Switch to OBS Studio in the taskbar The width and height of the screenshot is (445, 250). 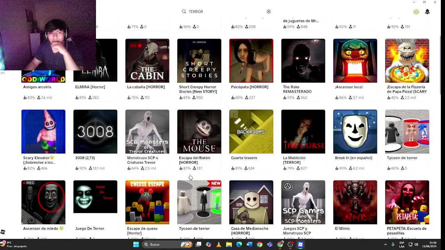tap(290, 244)
